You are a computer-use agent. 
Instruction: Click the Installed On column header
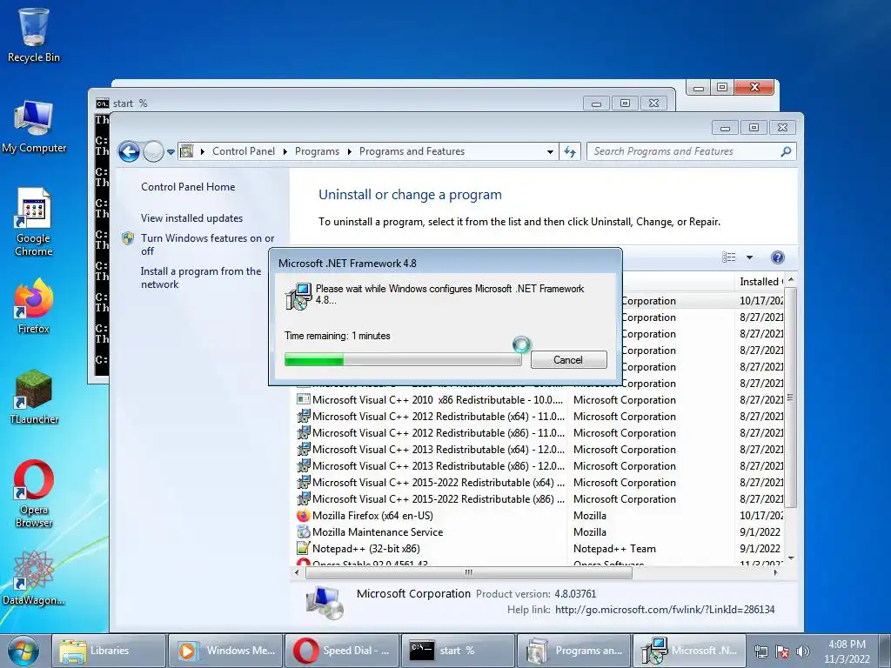coord(760,282)
